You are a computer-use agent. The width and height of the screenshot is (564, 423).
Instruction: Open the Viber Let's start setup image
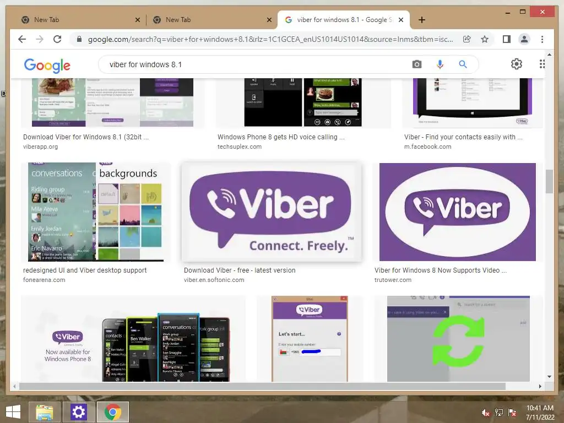[x=310, y=339]
